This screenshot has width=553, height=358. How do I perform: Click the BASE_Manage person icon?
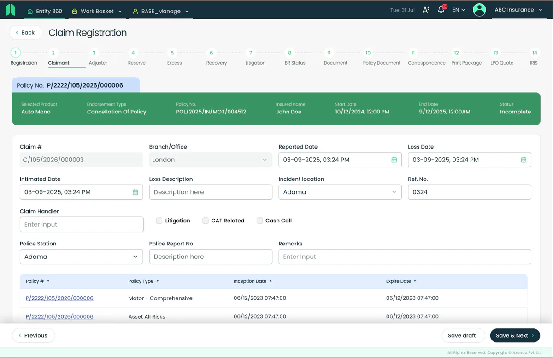click(x=135, y=11)
